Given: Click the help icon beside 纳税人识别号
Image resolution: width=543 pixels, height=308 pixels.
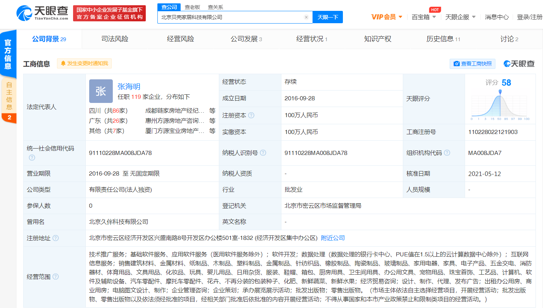Looking at the screenshot, I should click(263, 153).
